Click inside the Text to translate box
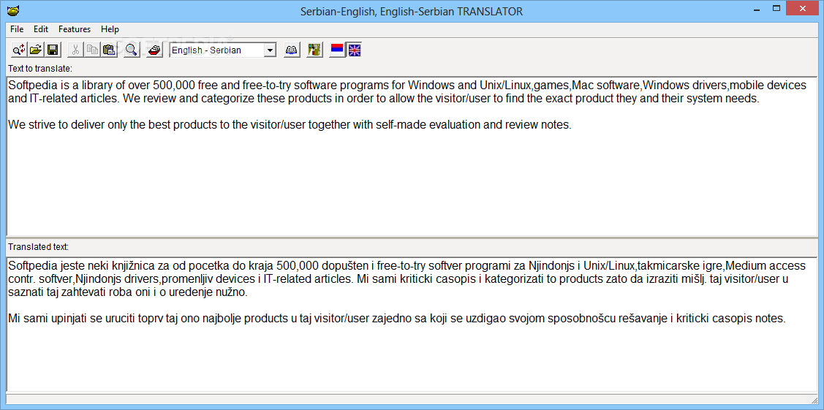The width and height of the screenshot is (824, 410). coord(412,156)
